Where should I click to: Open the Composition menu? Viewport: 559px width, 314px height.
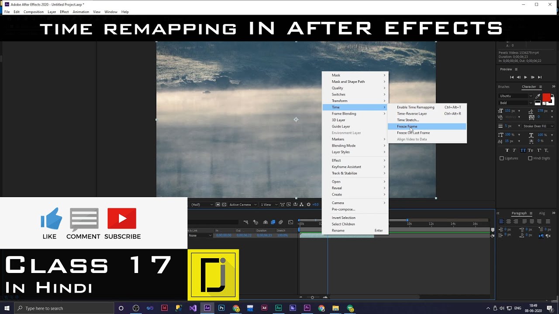[x=34, y=12]
